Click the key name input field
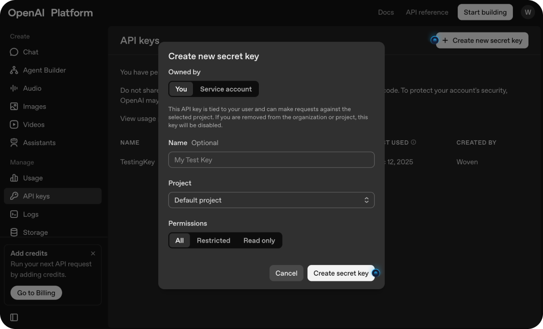Image resolution: width=543 pixels, height=329 pixels. (x=271, y=159)
